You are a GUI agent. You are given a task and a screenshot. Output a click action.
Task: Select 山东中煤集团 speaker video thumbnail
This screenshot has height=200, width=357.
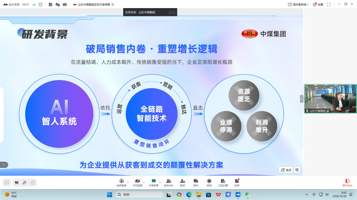point(330,99)
